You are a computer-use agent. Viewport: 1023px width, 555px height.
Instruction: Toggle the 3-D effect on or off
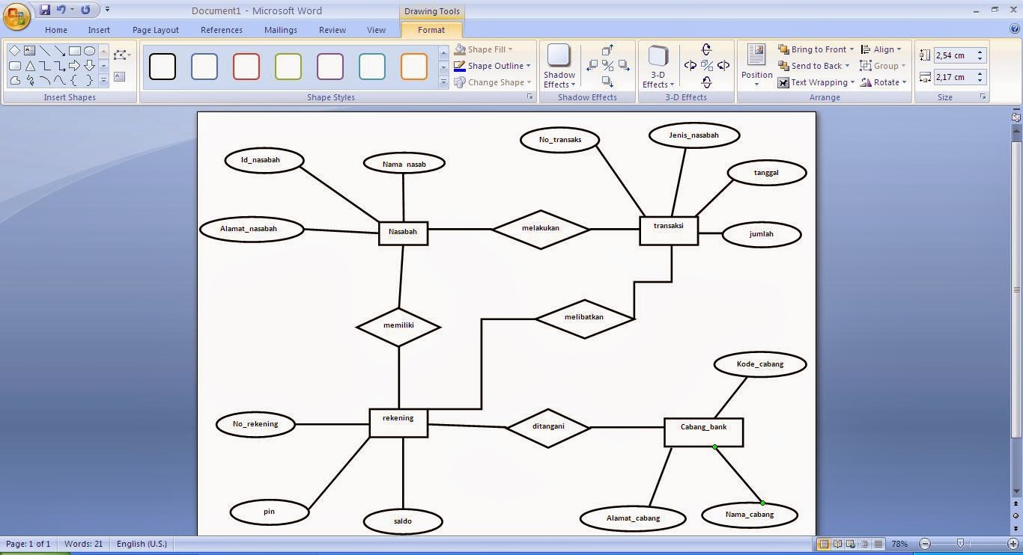pyautogui.click(x=706, y=65)
